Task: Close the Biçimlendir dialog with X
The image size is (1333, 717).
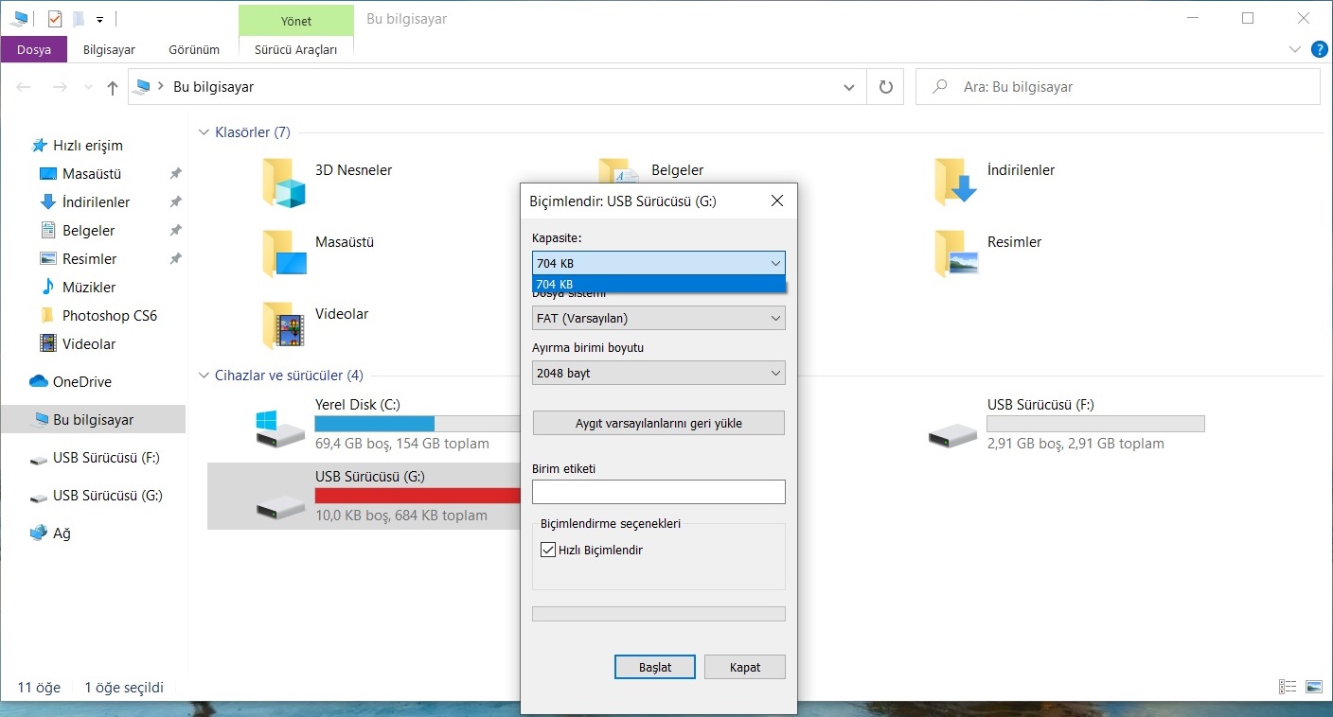Action: (x=777, y=201)
